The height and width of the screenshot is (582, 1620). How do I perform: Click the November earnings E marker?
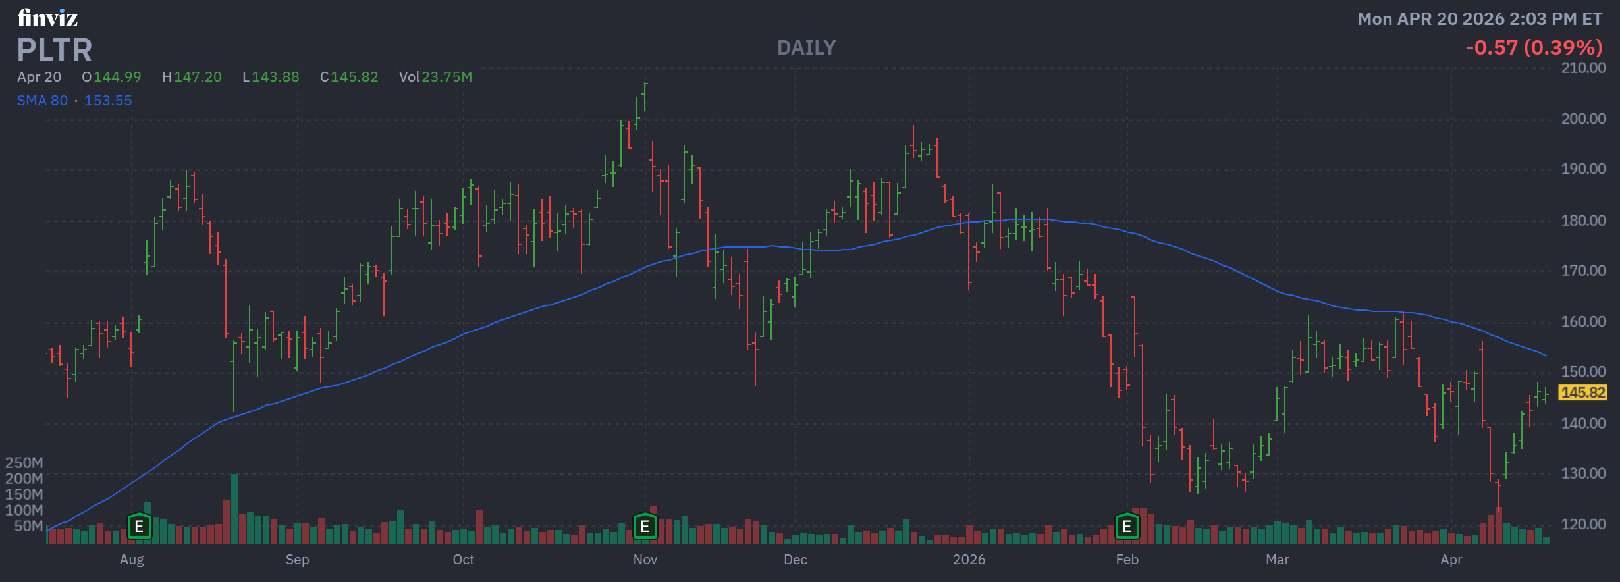(645, 526)
